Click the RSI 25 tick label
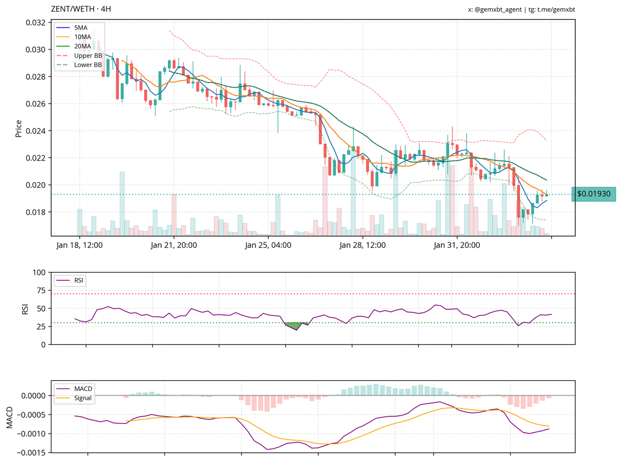 (x=41, y=326)
